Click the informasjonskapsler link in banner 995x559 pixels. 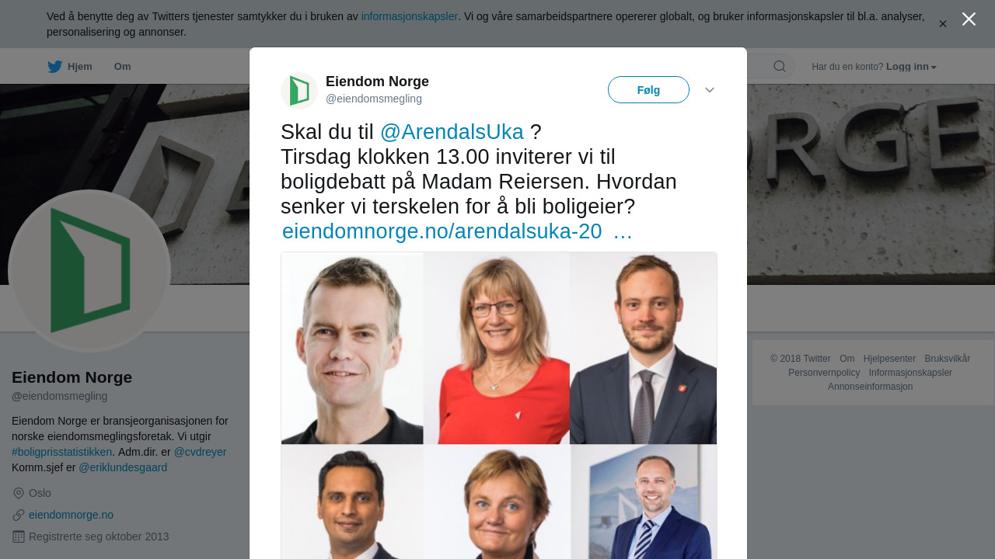pos(409,16)
